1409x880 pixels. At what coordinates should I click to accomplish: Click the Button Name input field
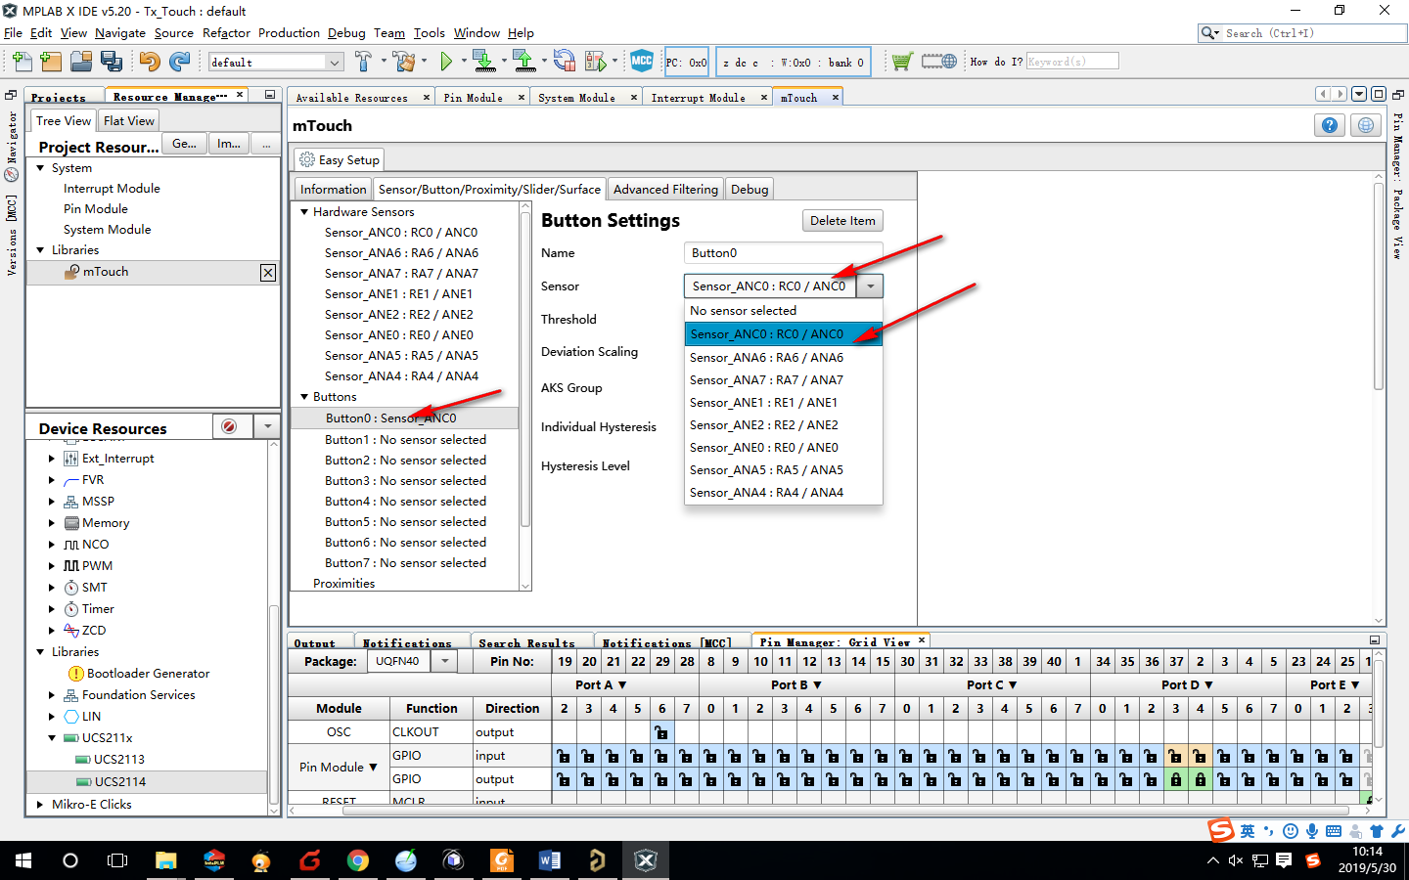click(783, 252)
